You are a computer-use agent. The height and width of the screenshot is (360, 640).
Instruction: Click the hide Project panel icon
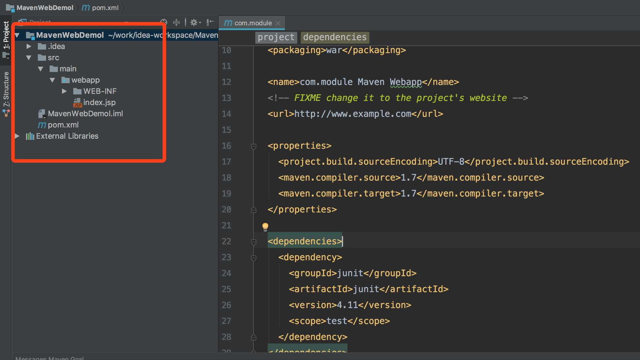point(210,22)
